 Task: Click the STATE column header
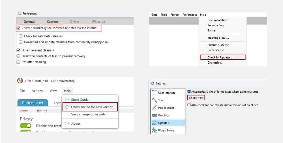(x=24, y=111)
